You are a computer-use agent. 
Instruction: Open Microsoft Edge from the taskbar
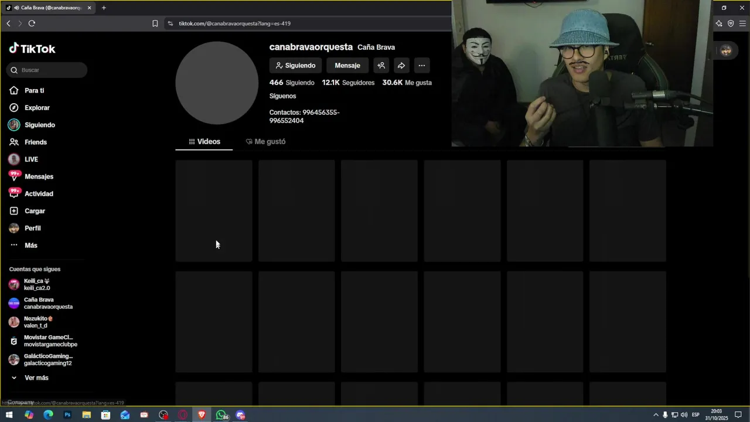pyautogui.click(x=48, y=415)
